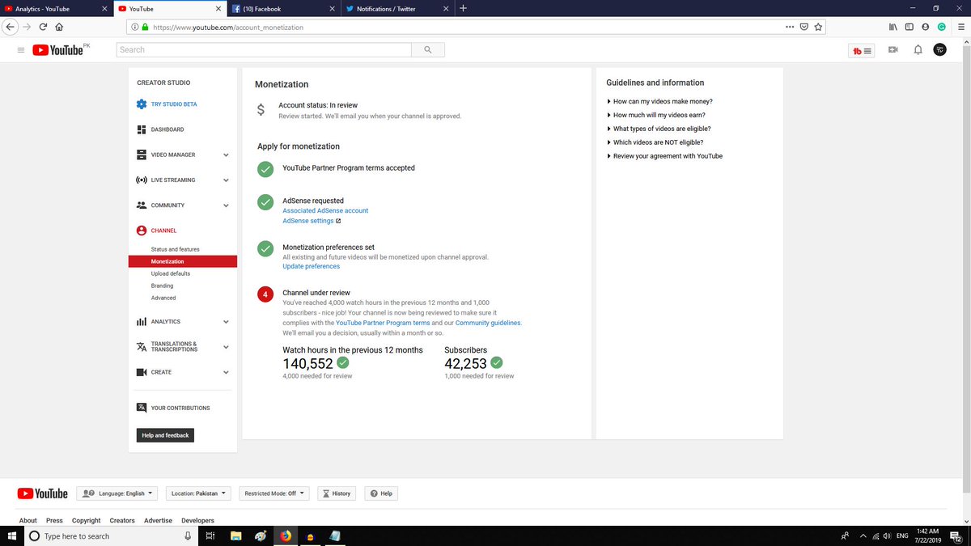This screenshot has width=971, height=546.
Task: Open Status and features in Channel menu
Action: (175, 249)
